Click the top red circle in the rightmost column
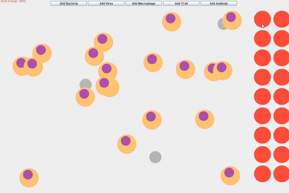289x193 pixels. pyautogui.click(x=281, y=19)
